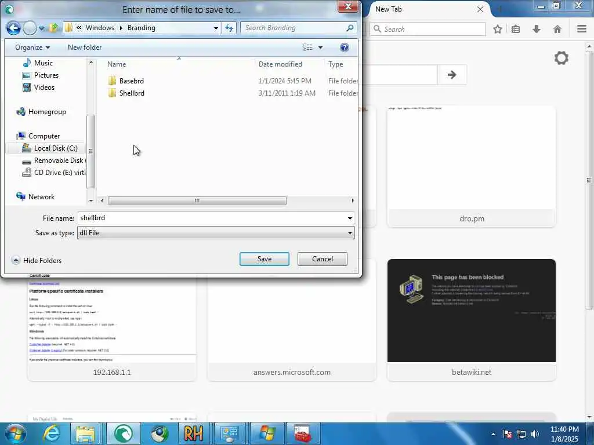This screenshot has width=594, height=445.
Task: Go back in the save dialog
Action: (x=13, y=28)
